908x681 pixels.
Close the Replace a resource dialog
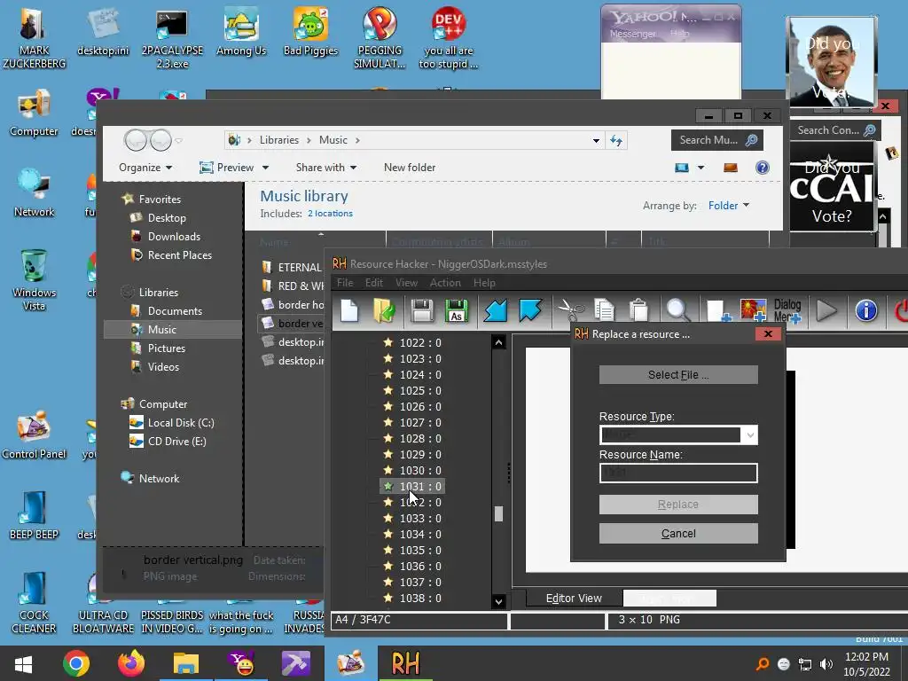(x=768, y=333)
